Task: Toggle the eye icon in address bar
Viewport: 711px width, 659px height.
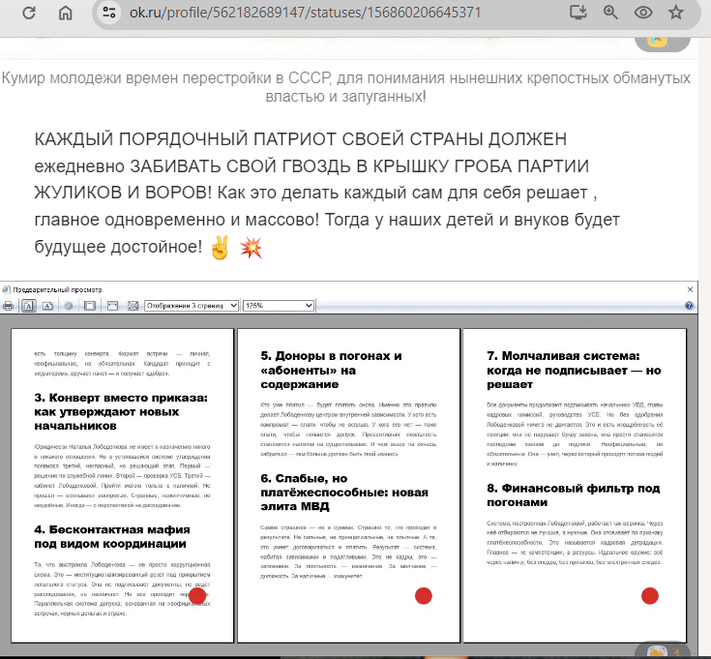Action: pyautogui.click(x=642, y=14)
